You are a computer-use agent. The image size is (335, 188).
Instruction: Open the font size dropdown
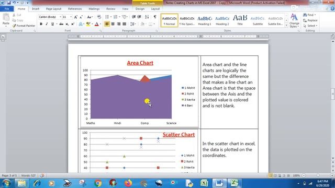pyautogui.click(x=71, y=17)
